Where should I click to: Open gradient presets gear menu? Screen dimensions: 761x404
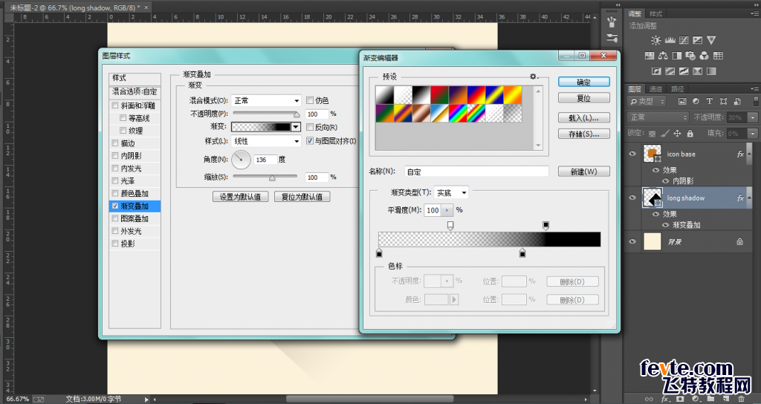click(534, 76)
